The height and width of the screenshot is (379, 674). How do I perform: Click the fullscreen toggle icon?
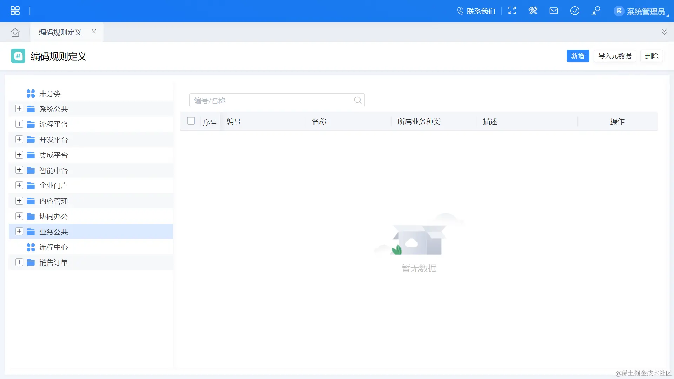pyautogui.click(x=512, y=11)
